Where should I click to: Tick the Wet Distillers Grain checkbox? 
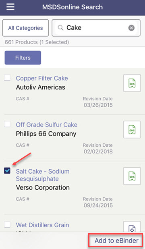click(7, 224)
